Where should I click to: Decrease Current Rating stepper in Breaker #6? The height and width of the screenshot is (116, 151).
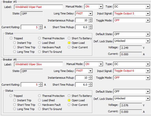point(41,86)
